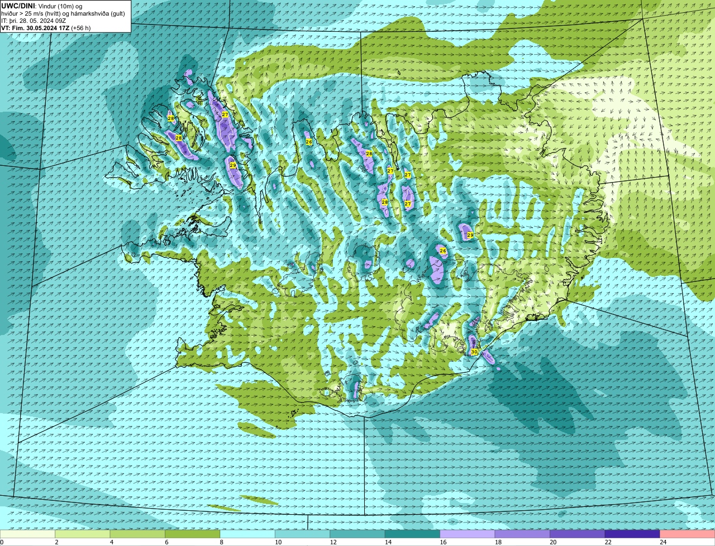
Task: Select the olive green 6–8 m/s legend swatch
Action: tap(193, 534)
